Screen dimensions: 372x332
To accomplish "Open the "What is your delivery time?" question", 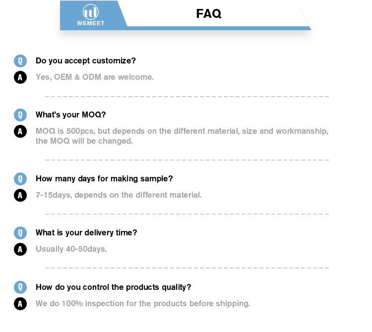I will [x=86, y=233].
